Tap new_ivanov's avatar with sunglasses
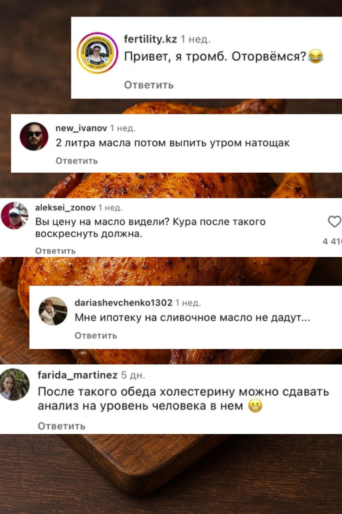The width and height of the screenshot is (342, 514). (x=34, y=136)
